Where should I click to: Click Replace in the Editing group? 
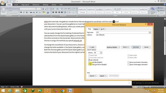[161, 11]
